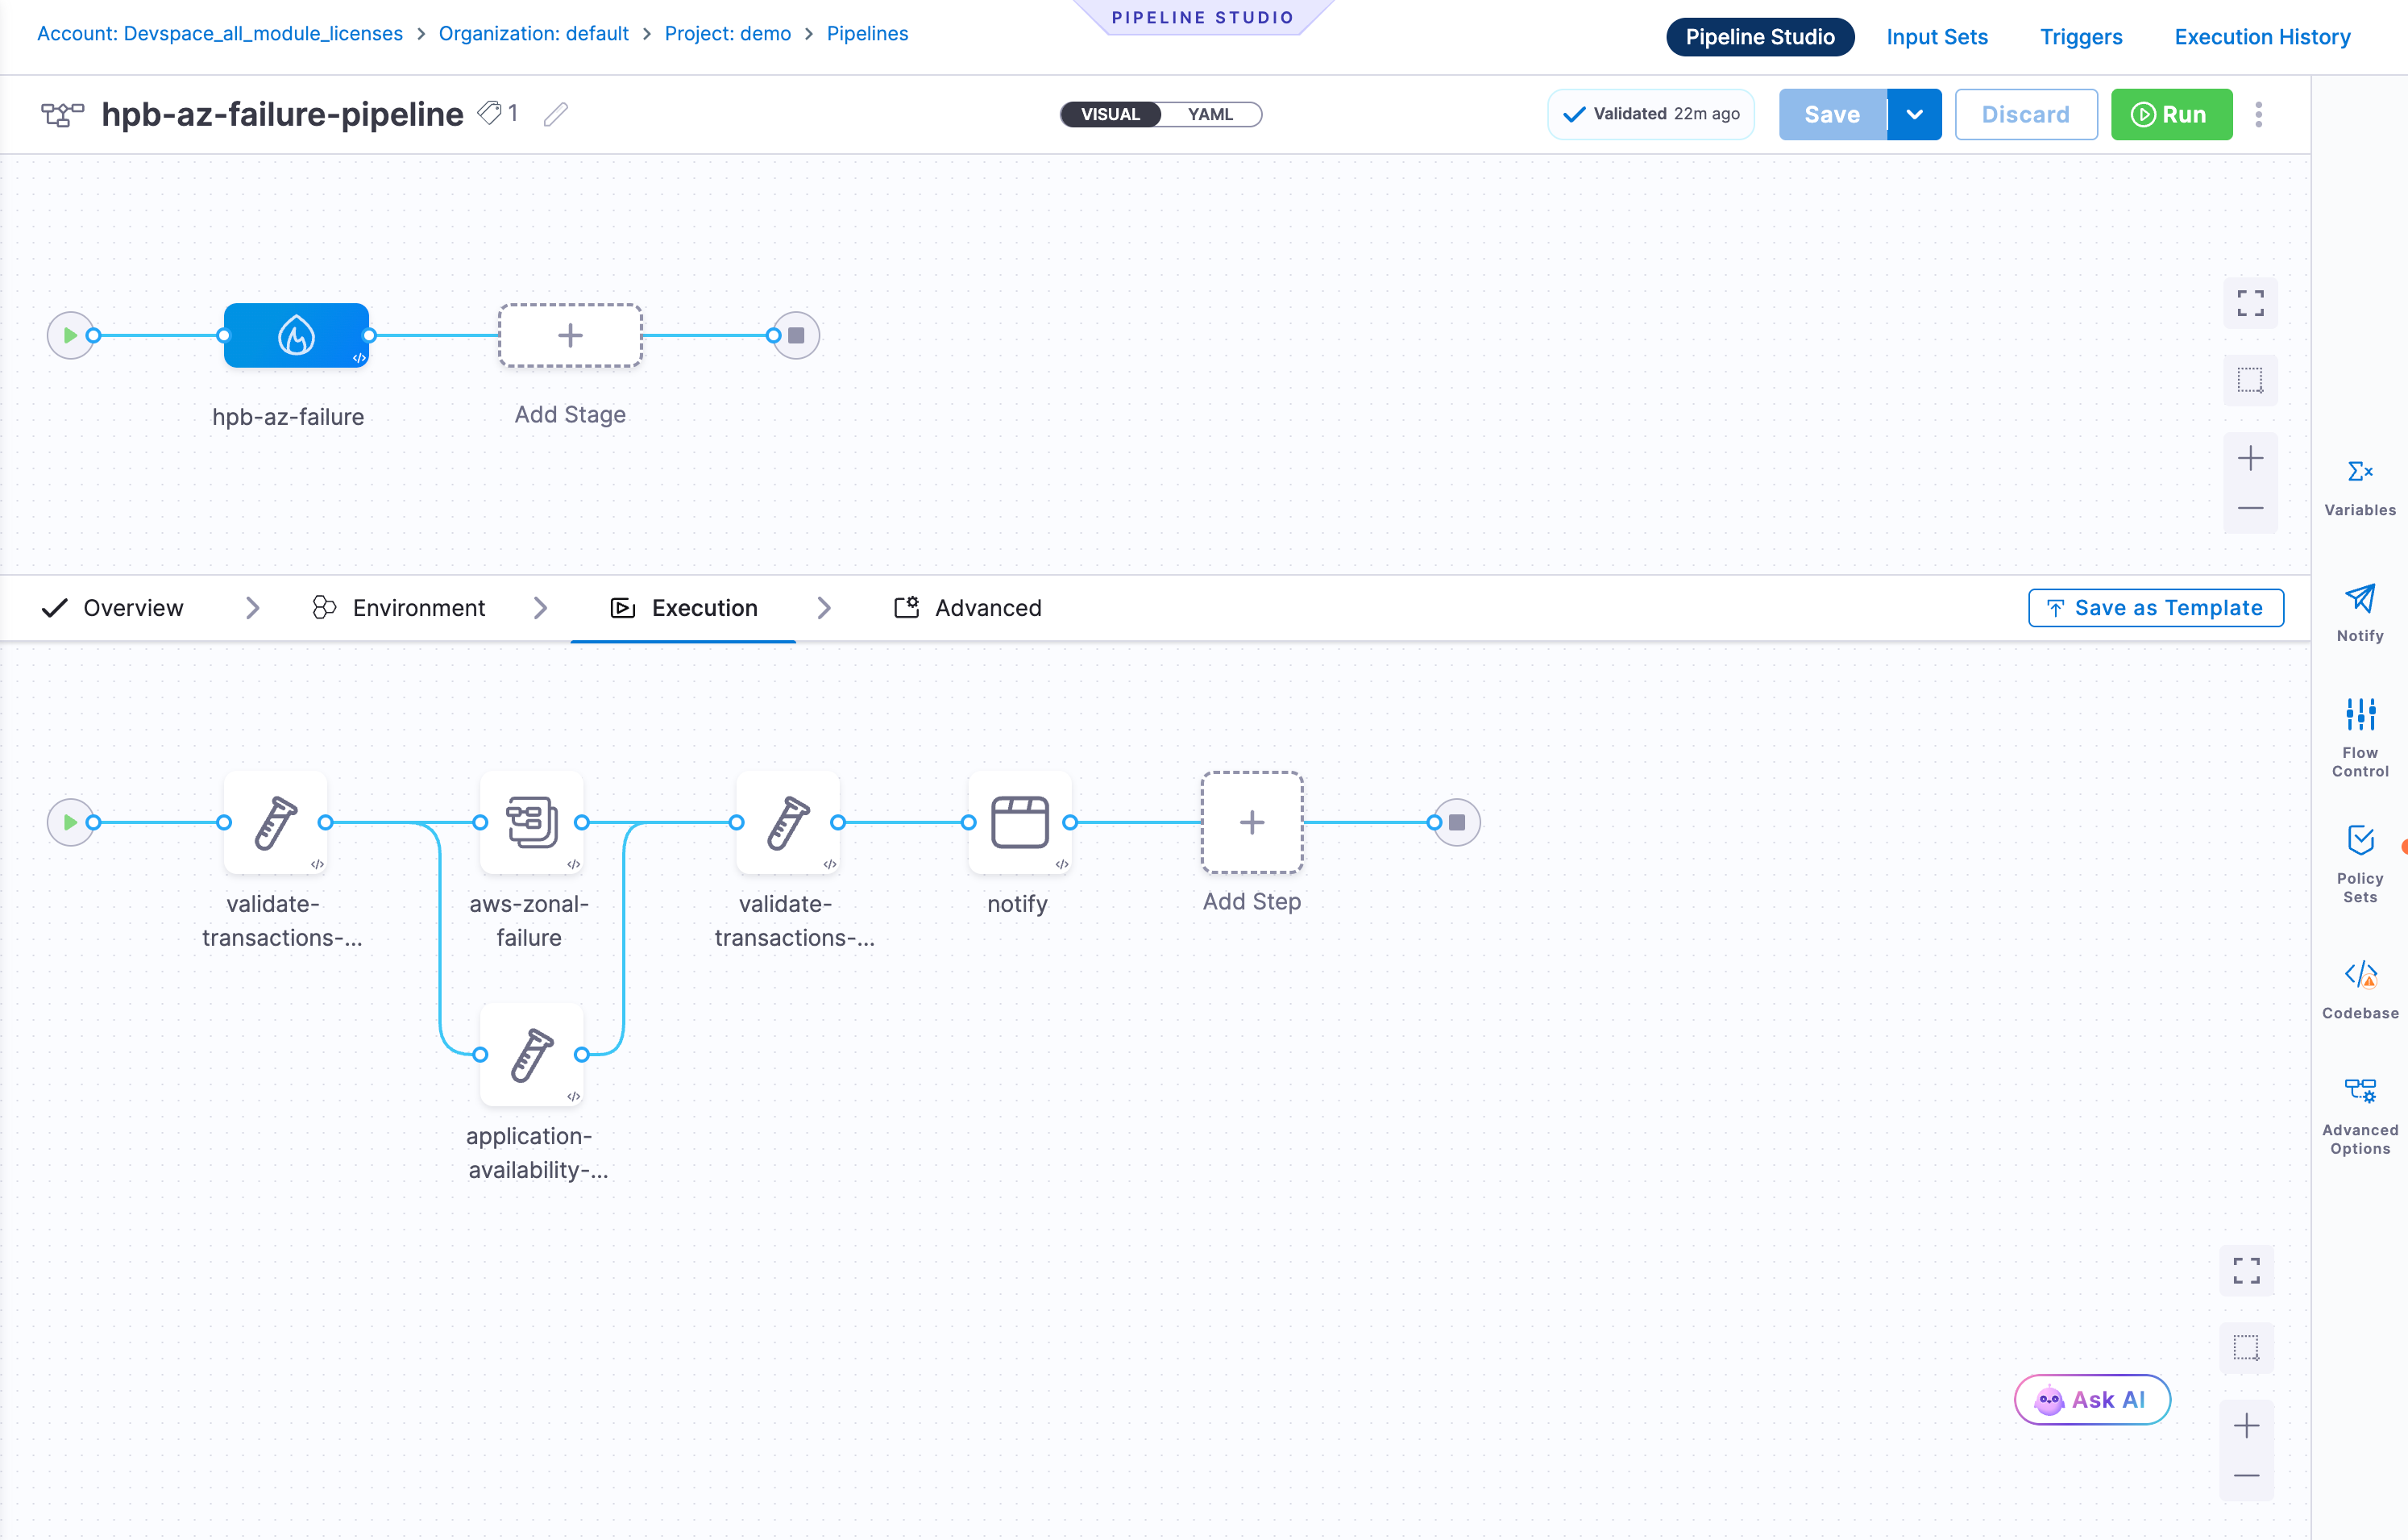2408x1540 pixels.
Task: Run the pipeline
Action: [x=2171, y=114]
